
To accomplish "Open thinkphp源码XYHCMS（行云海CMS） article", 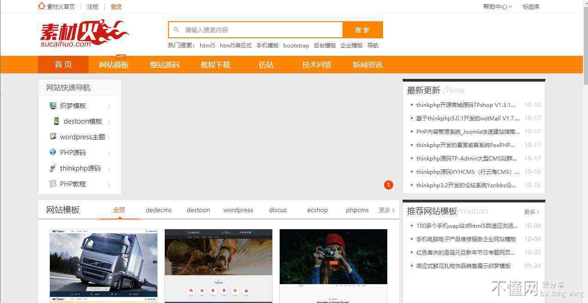I will (x=468, y=172).
